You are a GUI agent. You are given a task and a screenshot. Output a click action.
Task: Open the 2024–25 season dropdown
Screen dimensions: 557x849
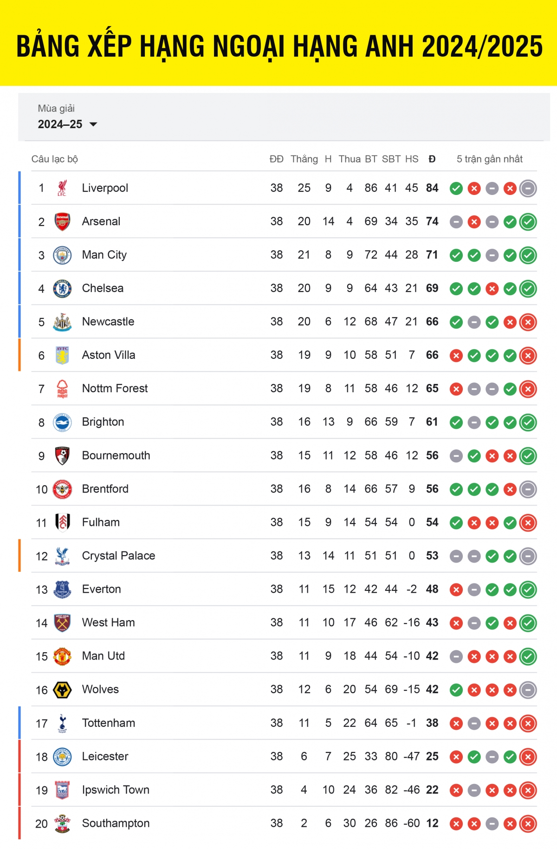68,124
